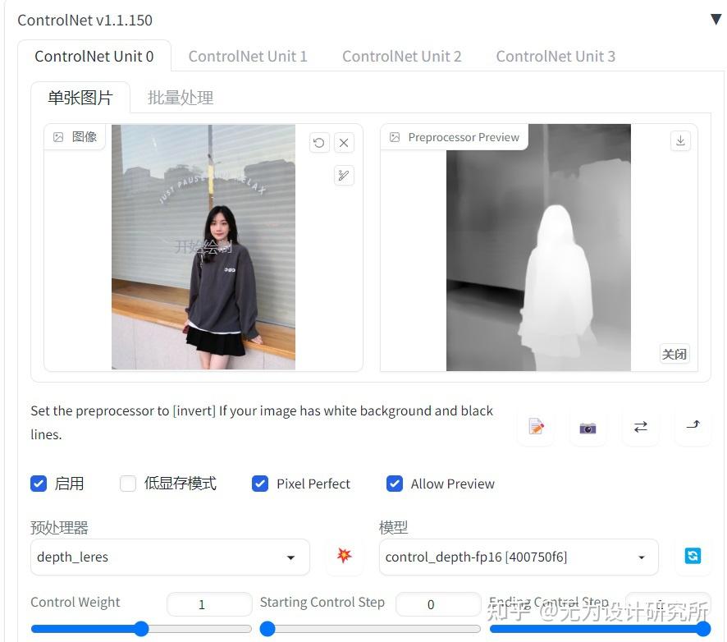Switch to ControlNet Unit 0 tab
Image resolution: width=727 pixels, height=642 pixels.
coord(94,56)
